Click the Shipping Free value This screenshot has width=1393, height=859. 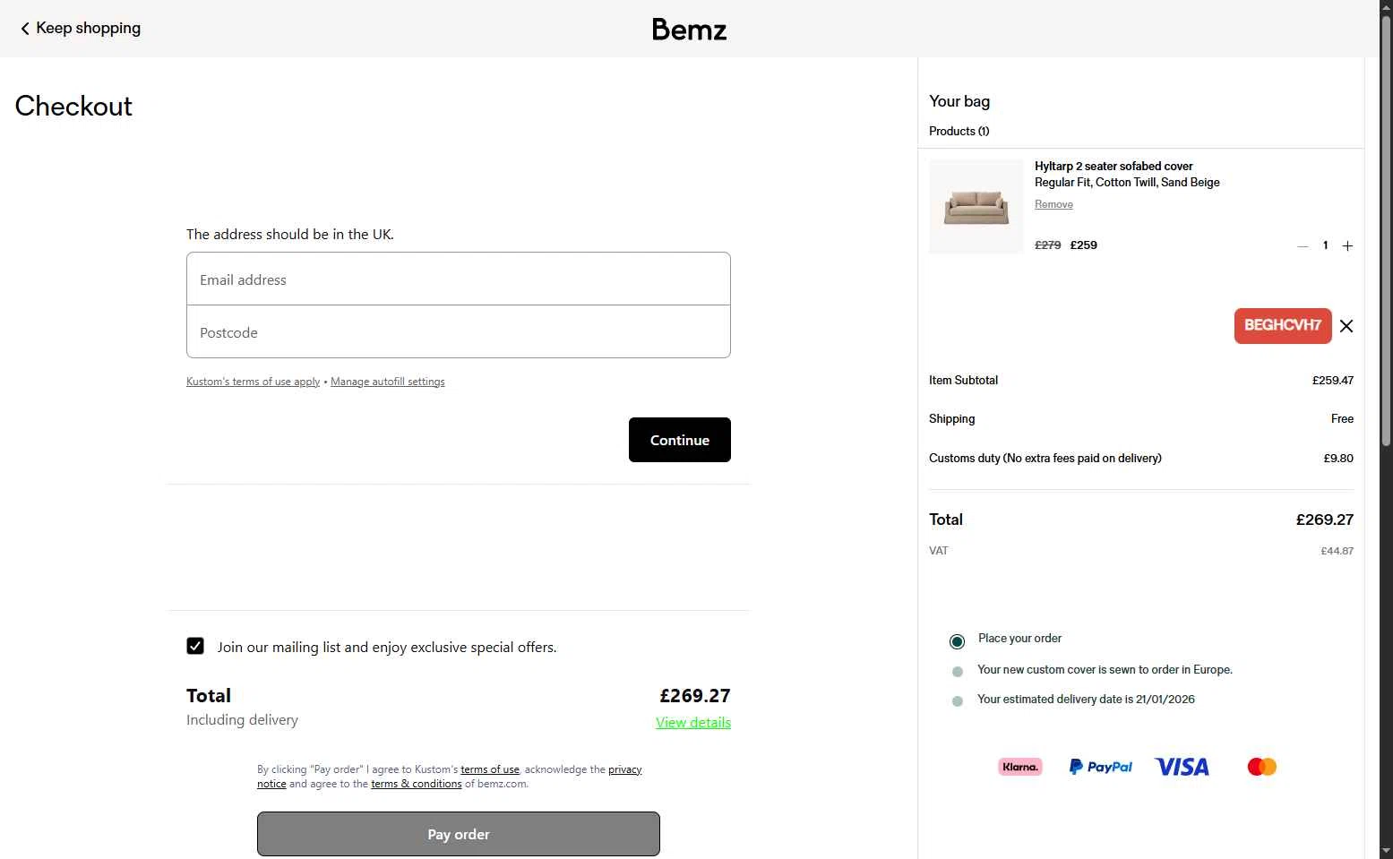(x=1342, y=418)
